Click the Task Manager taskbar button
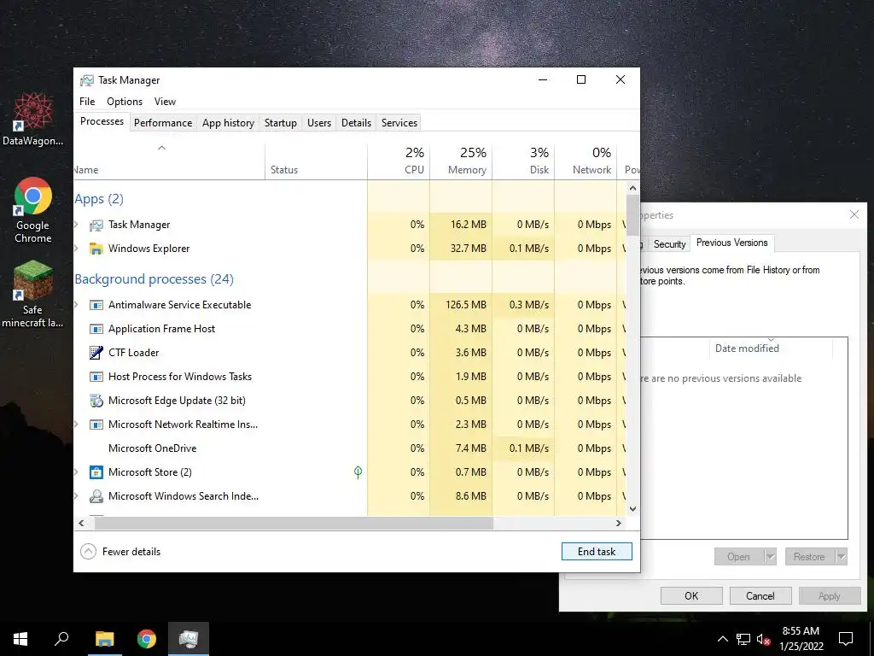The height and width of the screenshot is (656, 874). [189, 639]
